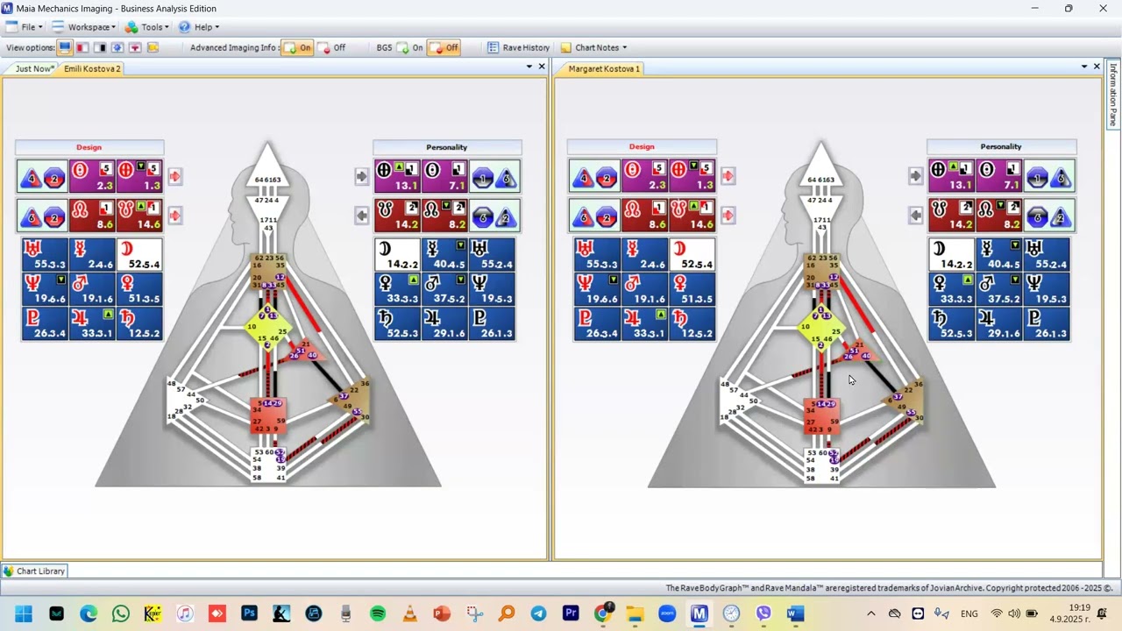The width and height of the screenshot is (1122, 631).
Task: Click the gray right arrow beside Personality Sun row, Emili chart
Action: [362, 176]
